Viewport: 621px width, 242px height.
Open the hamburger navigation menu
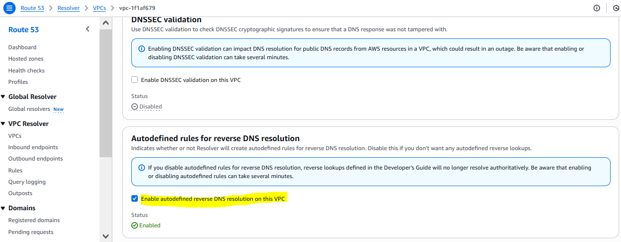pyautogui.click(x=9, y=8)
